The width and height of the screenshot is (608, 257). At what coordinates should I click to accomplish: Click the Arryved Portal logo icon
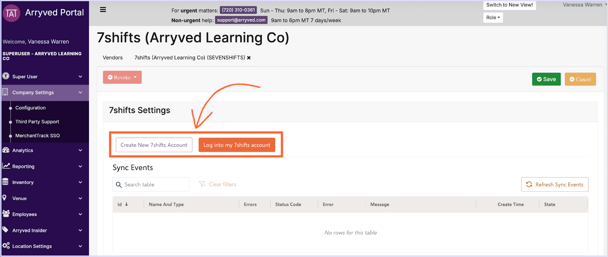tap(11, 13)
